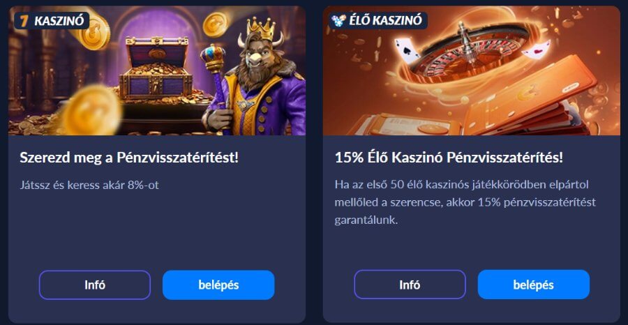Click the 'Játssz és keress akár 8%-ot' text
Image resolution: width=628 pixels, height=325 pixels.
click(x=89, y=186)
